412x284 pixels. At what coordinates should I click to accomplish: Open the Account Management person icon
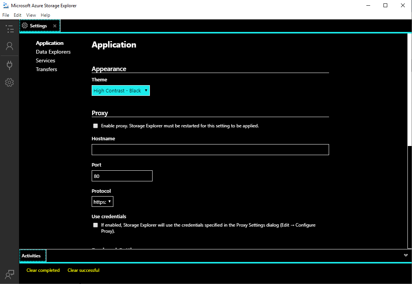(10, 46)
